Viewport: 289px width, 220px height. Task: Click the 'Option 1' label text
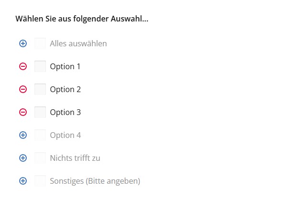65,66
